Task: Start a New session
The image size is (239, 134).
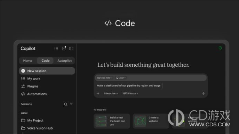Action: click(47, 71)
